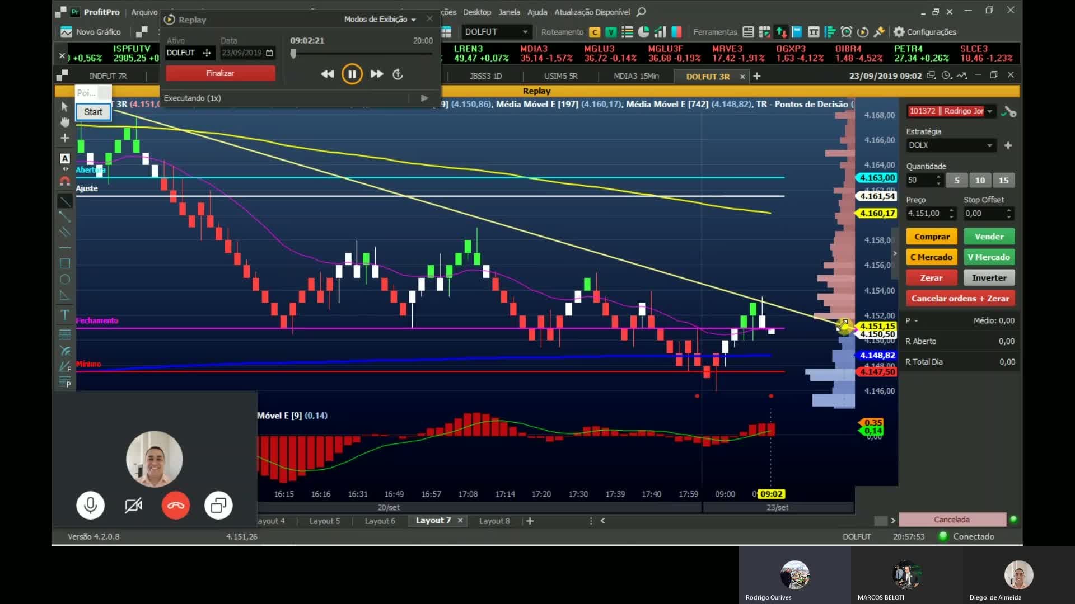Select the triangle drawing tool

65,295
